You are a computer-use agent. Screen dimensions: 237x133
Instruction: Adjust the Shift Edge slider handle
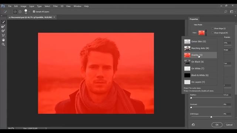(211, 117)
